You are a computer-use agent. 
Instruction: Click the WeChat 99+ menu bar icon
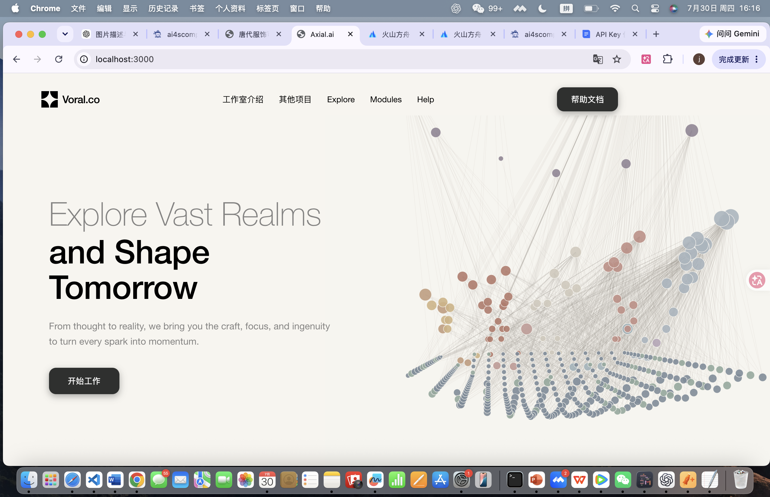point(487,8)
